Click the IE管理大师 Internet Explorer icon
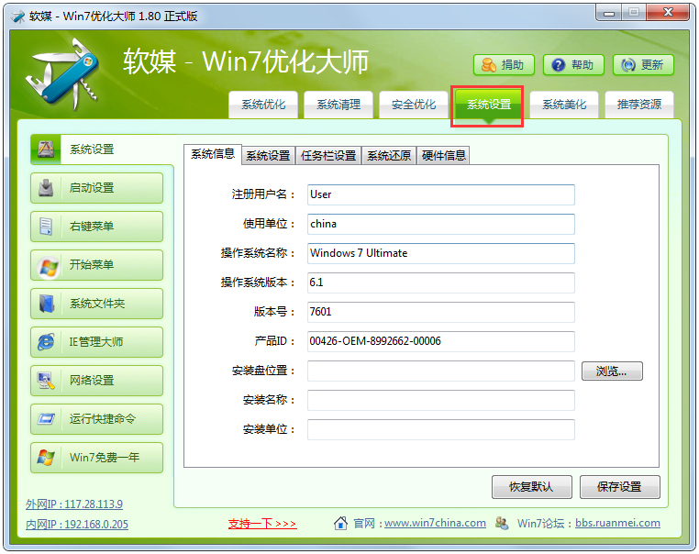Viewport: 699px width, 554px height. coord(46,342)
